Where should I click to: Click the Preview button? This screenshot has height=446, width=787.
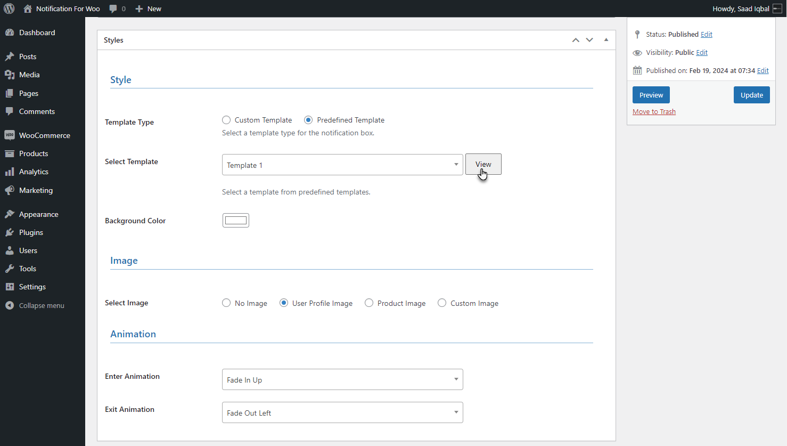pyautogui.click(x=651, y=95)
